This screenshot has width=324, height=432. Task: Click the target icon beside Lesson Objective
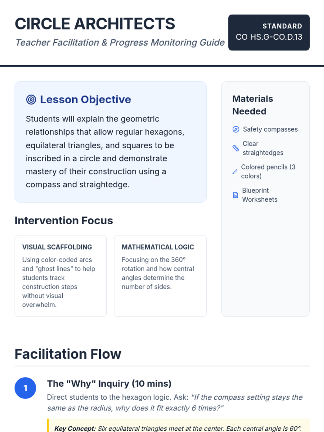31,100
